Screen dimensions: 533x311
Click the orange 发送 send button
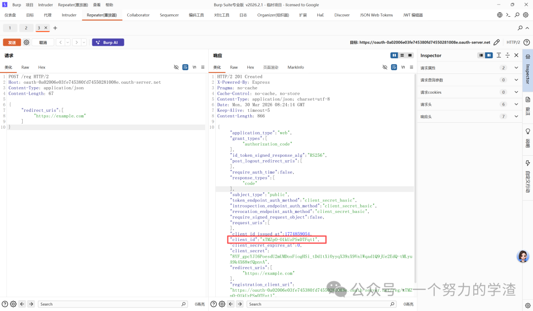(12, 42)
